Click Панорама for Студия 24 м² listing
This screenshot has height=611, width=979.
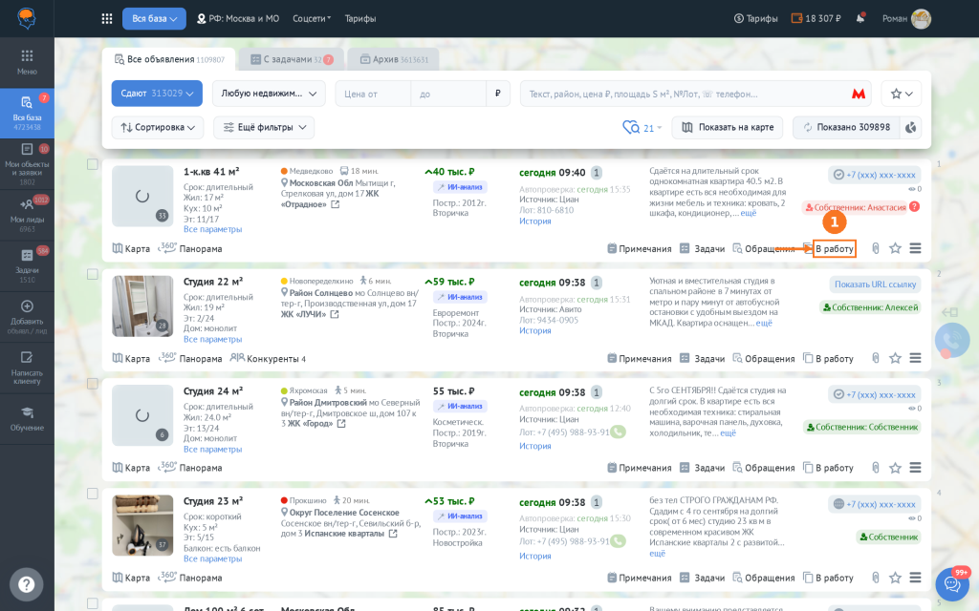tap(190, 468)
